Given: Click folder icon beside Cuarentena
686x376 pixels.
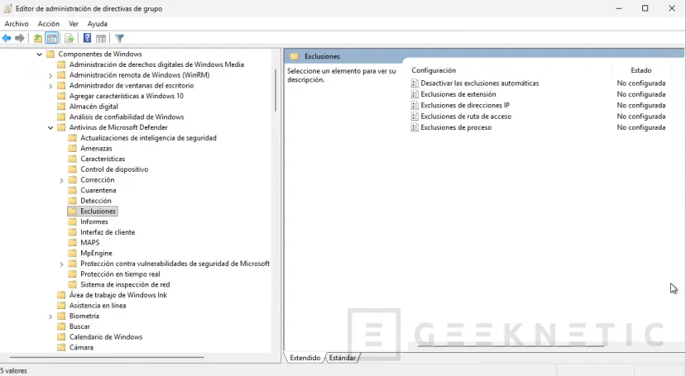Looking at the screenshot, I should pos(73,190).
